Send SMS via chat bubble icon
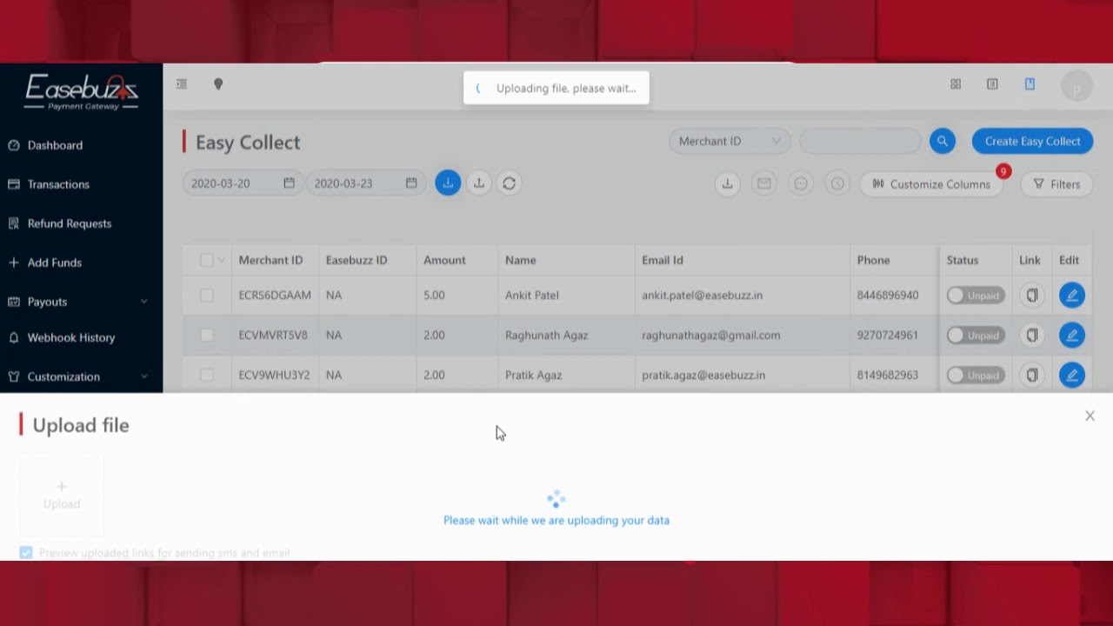Image resolution: width=1113 pixels, height=626 pixels. coord(801,183)
